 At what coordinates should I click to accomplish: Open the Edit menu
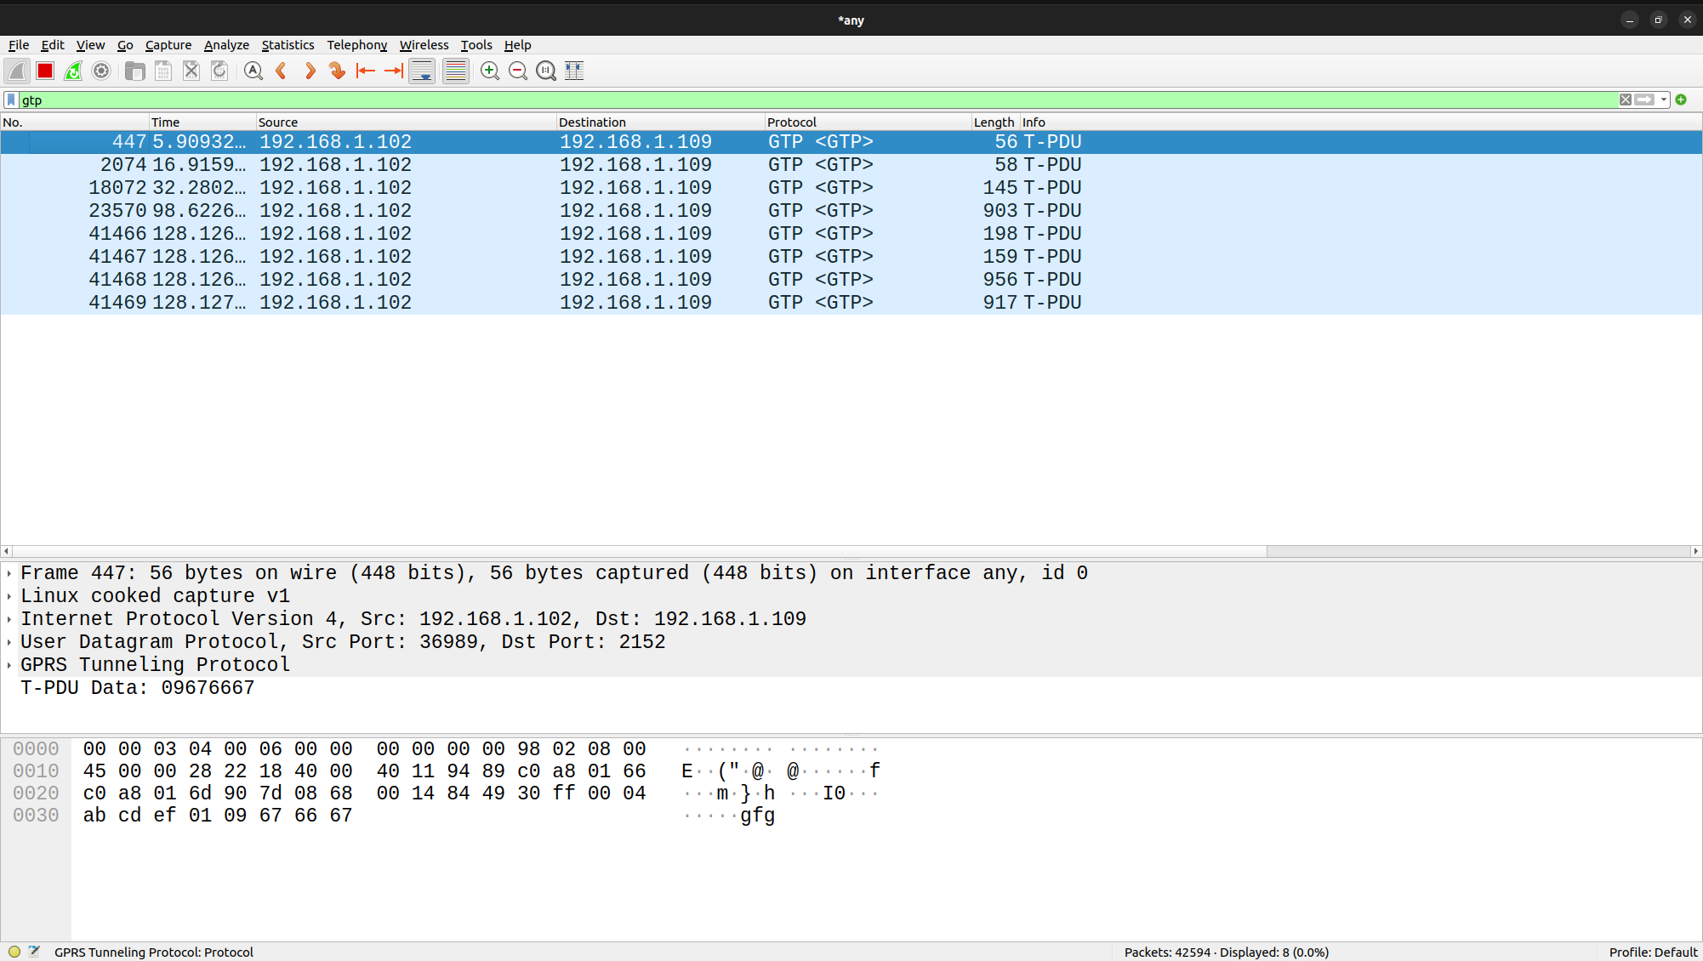click(53, 45)
